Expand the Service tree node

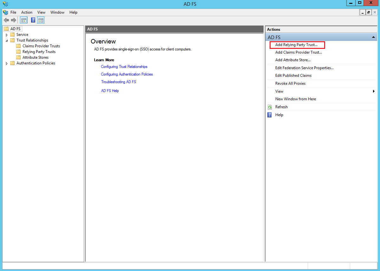pyautogui.click(x=7, y=35)
